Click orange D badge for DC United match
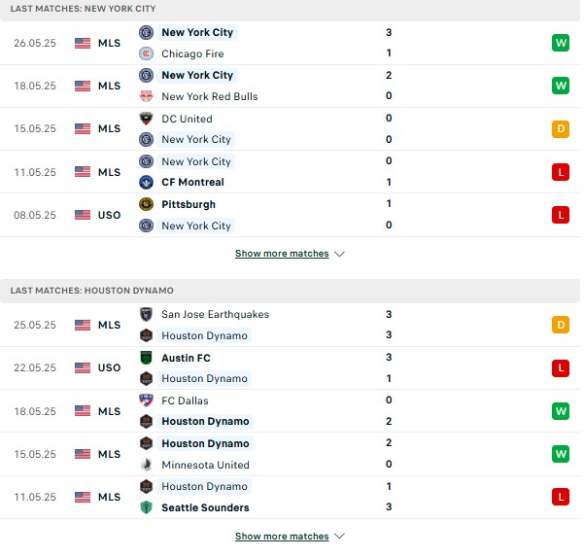584x557 pixels. [x=561, y=129]
